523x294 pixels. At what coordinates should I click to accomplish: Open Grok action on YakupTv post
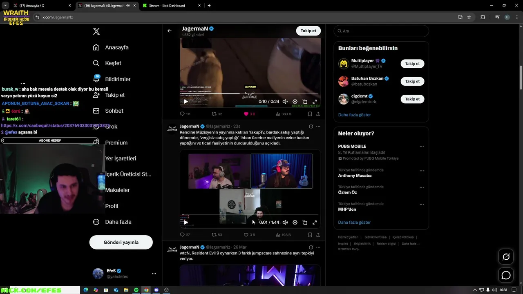[311, 127]
